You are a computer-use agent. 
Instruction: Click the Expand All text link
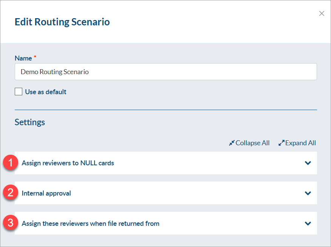[x=300, y=143]
